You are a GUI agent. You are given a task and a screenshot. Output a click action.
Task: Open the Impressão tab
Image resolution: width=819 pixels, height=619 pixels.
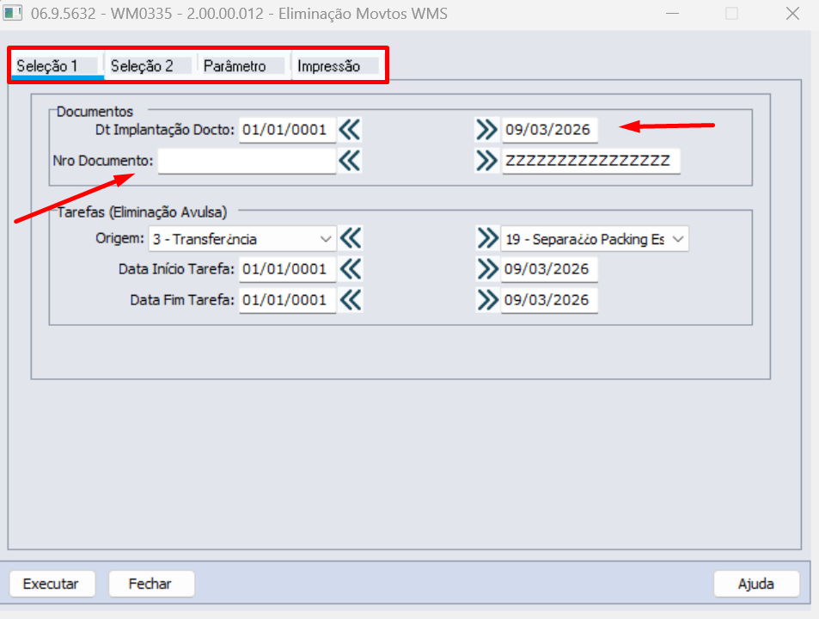tap(337, 66)
